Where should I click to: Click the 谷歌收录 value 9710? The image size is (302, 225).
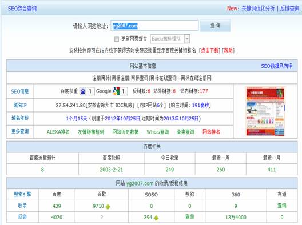click(x=98, y=206)
